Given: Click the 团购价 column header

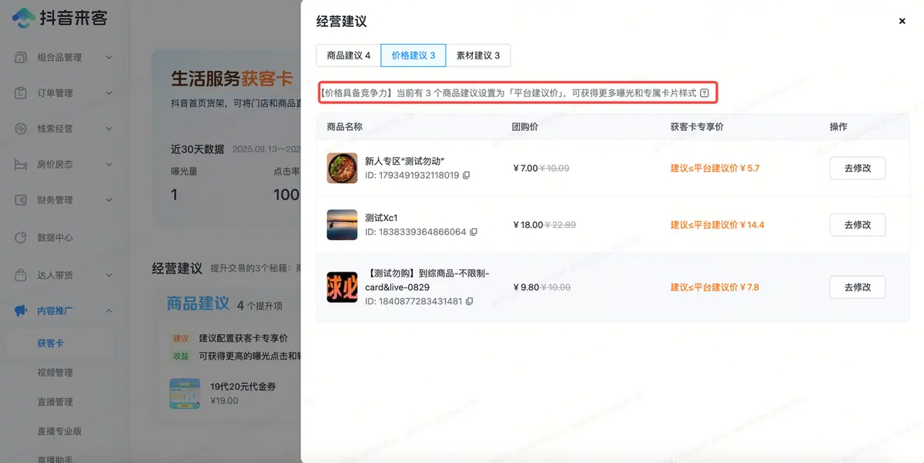Looking at the screenshot, I should [x=525, y=126].
